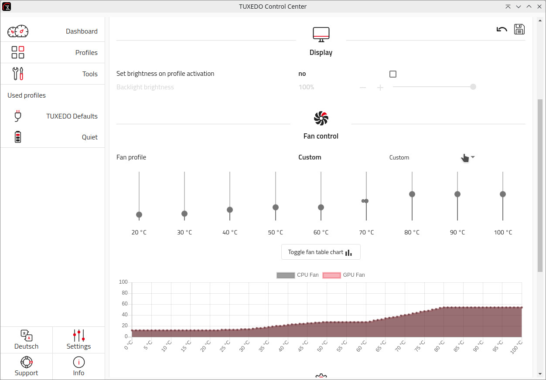The image size is (546, 380).
Task: Undo changes with the curved arrow icon
Action: pyautogui.click(x=502, y=29)
